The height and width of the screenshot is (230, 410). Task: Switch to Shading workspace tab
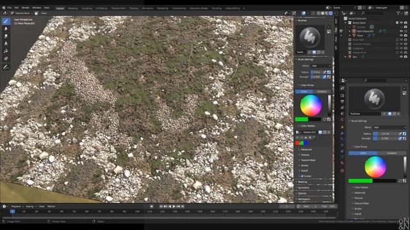tap(134, 8)
